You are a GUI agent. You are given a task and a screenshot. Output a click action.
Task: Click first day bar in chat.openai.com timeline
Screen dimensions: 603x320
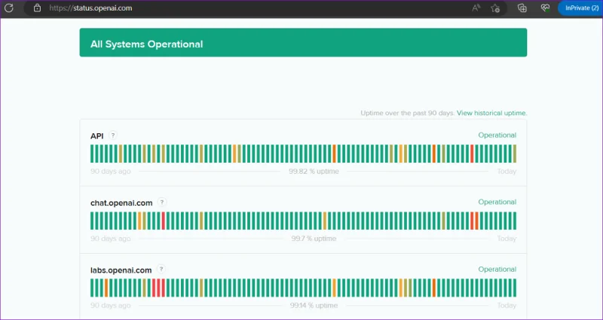click(x=92, y=221)
